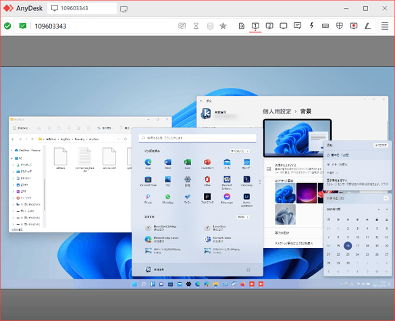Click clear all notifications button
395x321 pixels.
381,145
